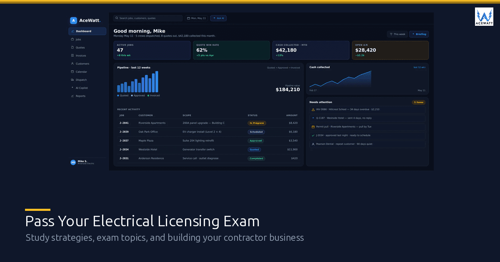Click job number J-2037
Screen dimensions: 500x262
coord(124,141)
